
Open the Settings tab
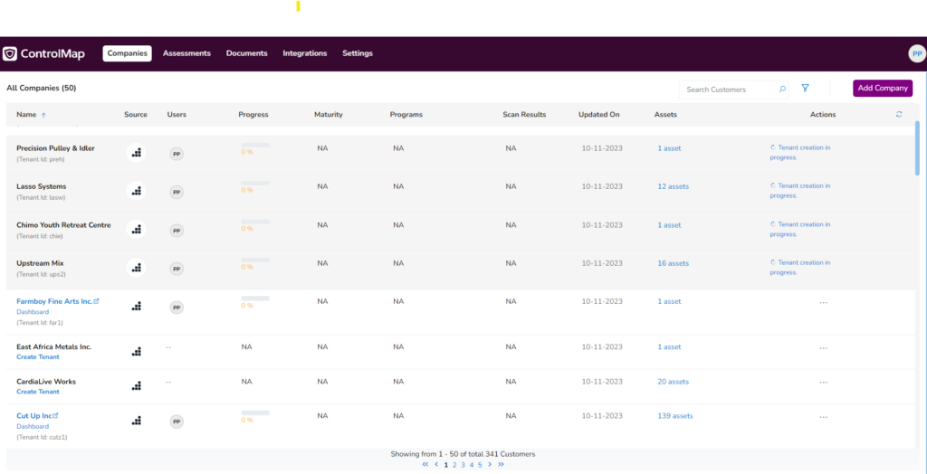point(358,53)
